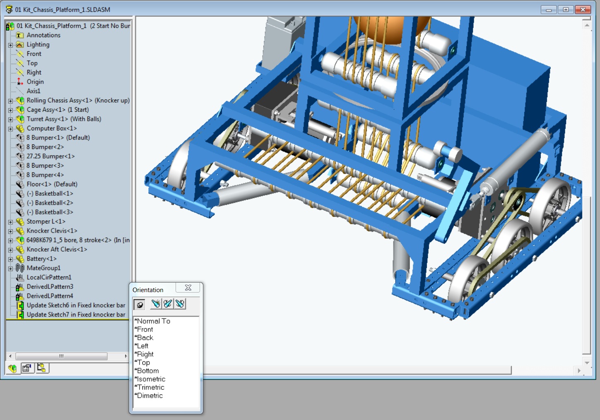Open the PropertyManager tab
The height and width of the screenshot is (420, 600).
[x=27, y=368]
